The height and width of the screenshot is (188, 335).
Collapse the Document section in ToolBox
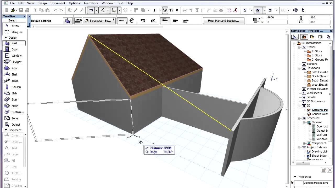click(6, 130)
